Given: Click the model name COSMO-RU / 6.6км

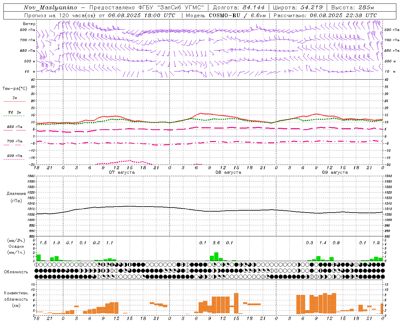Looking at the screenshot, I should (237, 15).
